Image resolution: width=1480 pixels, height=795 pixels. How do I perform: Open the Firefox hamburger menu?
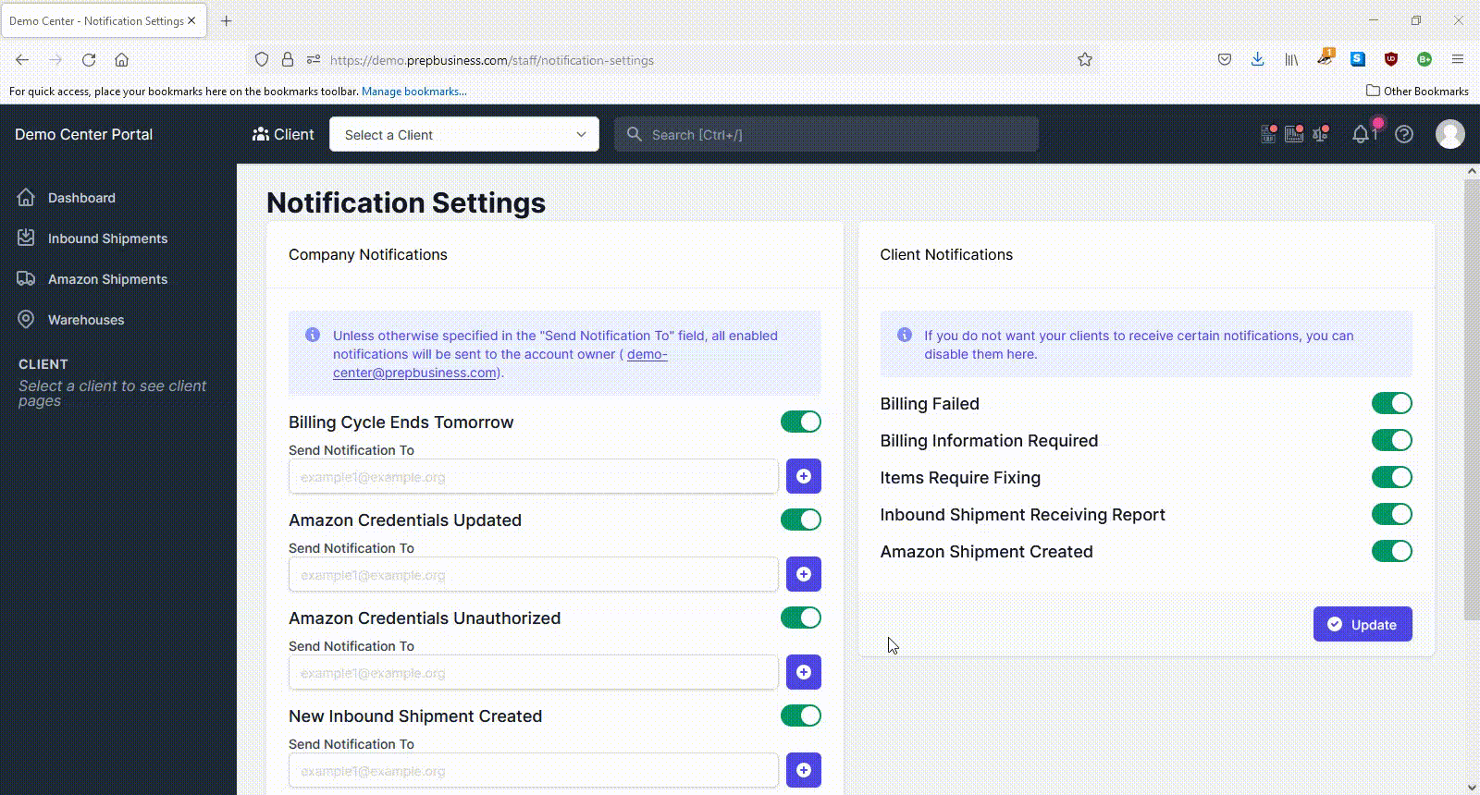click(x=1458, y=59)
